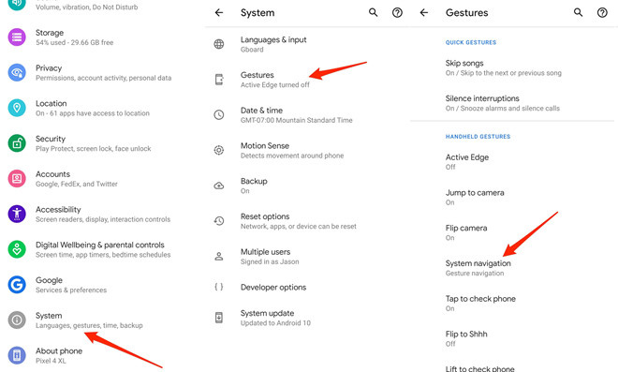Tap the System update download icon
The image size is (618, 372).
point(219,318)
